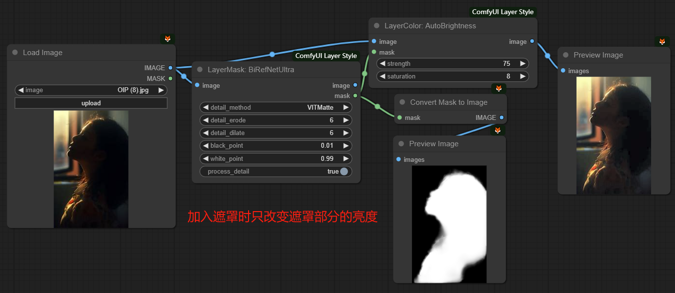Click the fox badge above right Preview Image node
Viewport: 675px width, 293px height.
pos(662,41)
